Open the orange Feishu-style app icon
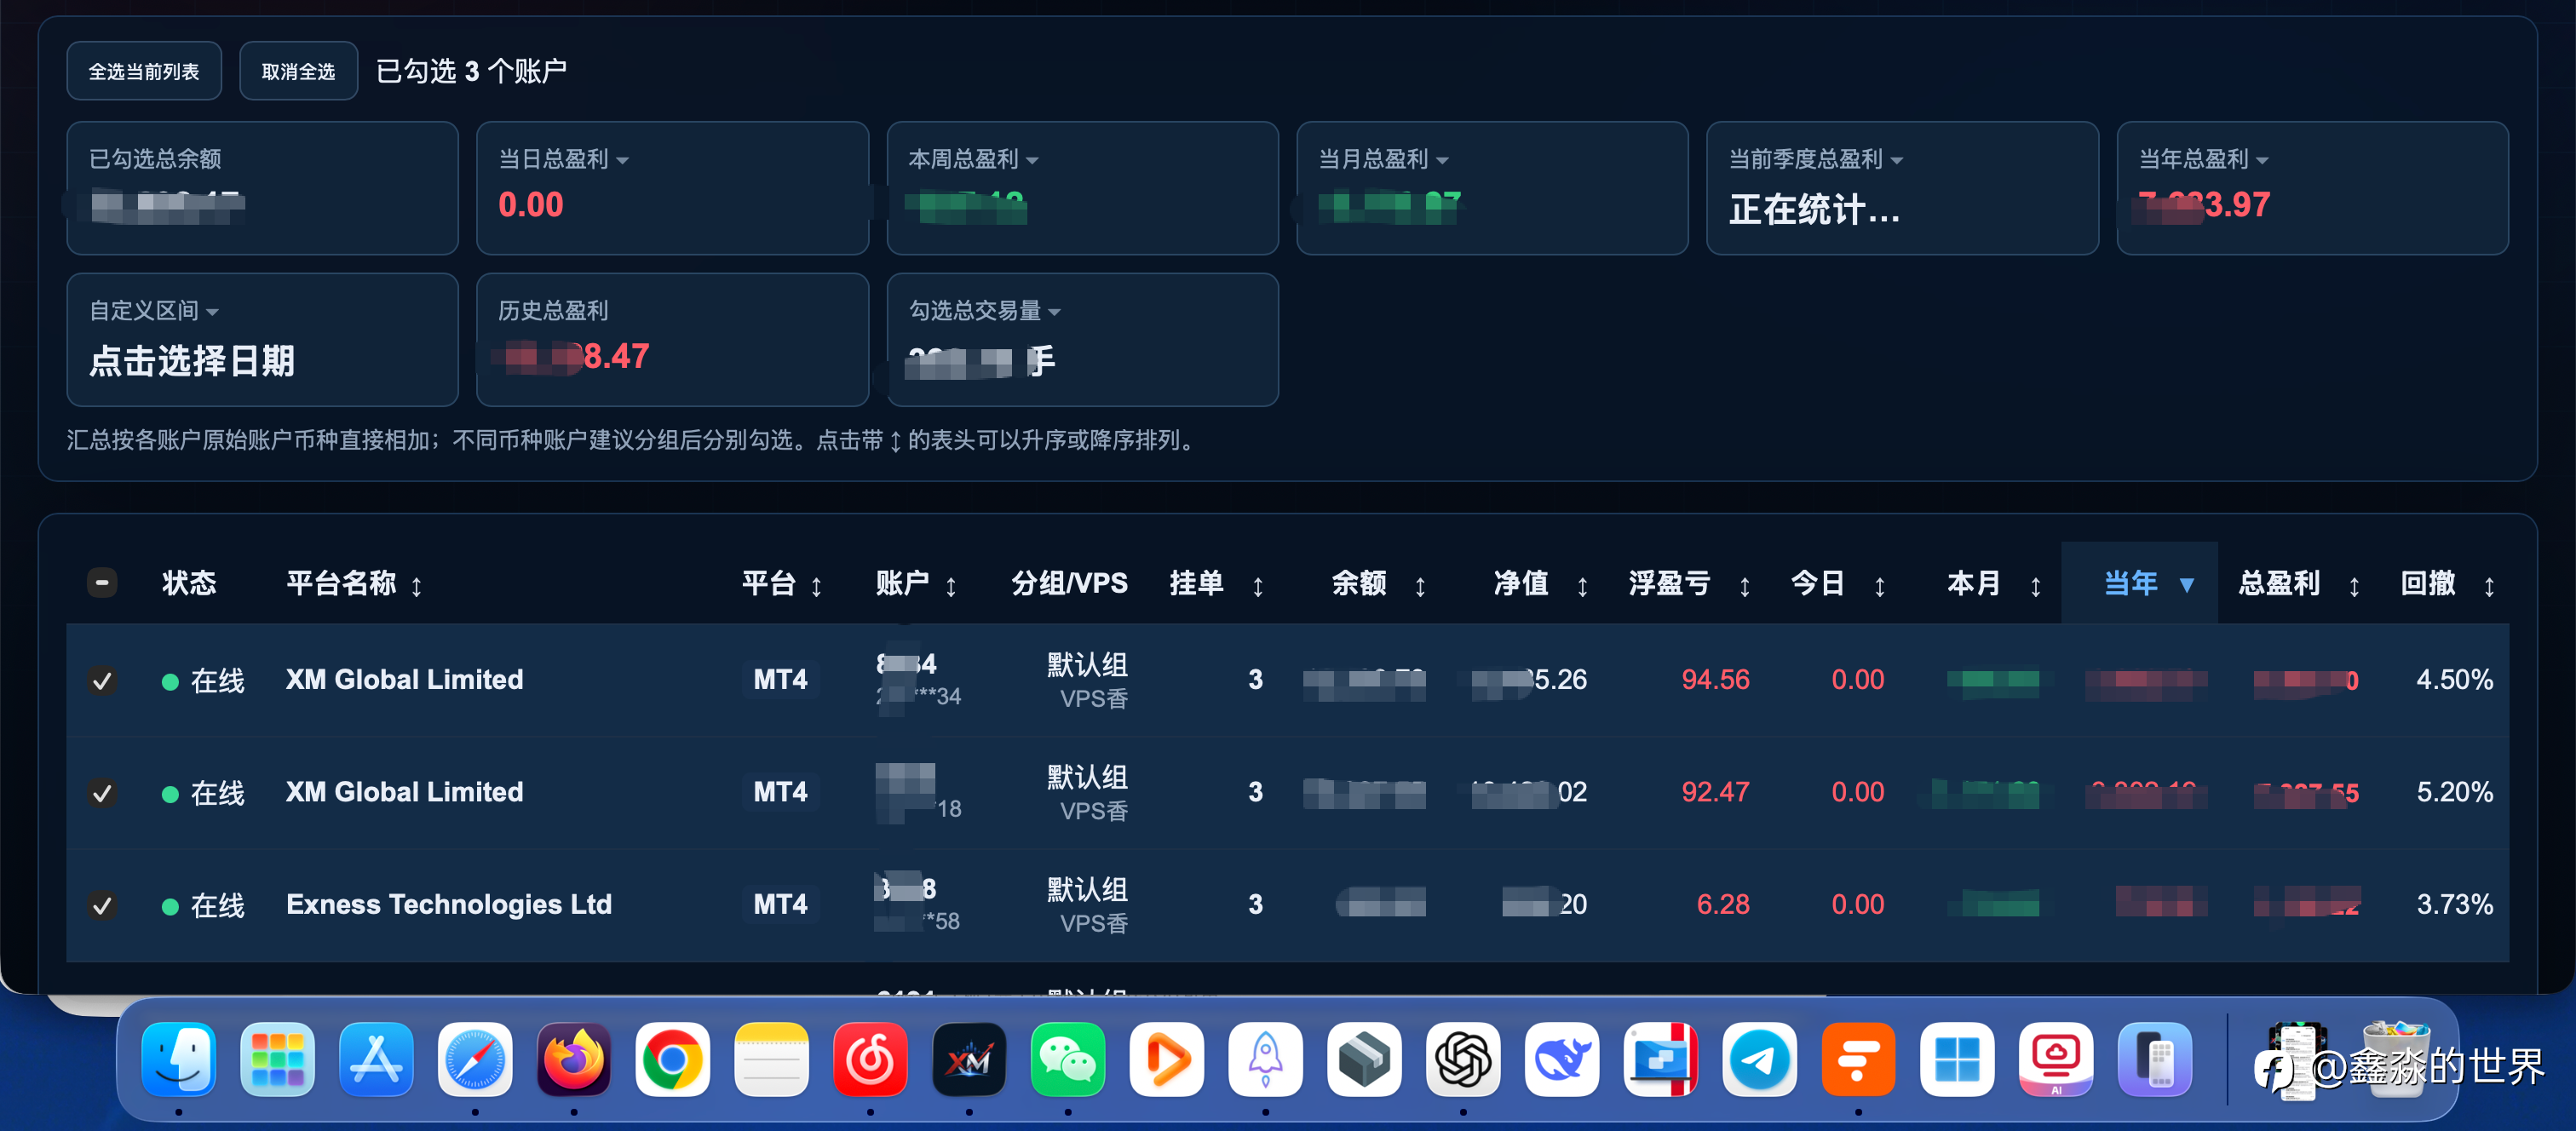The height and width of the screenshot is (1131, 2576). click(x=1858, y=1059)
